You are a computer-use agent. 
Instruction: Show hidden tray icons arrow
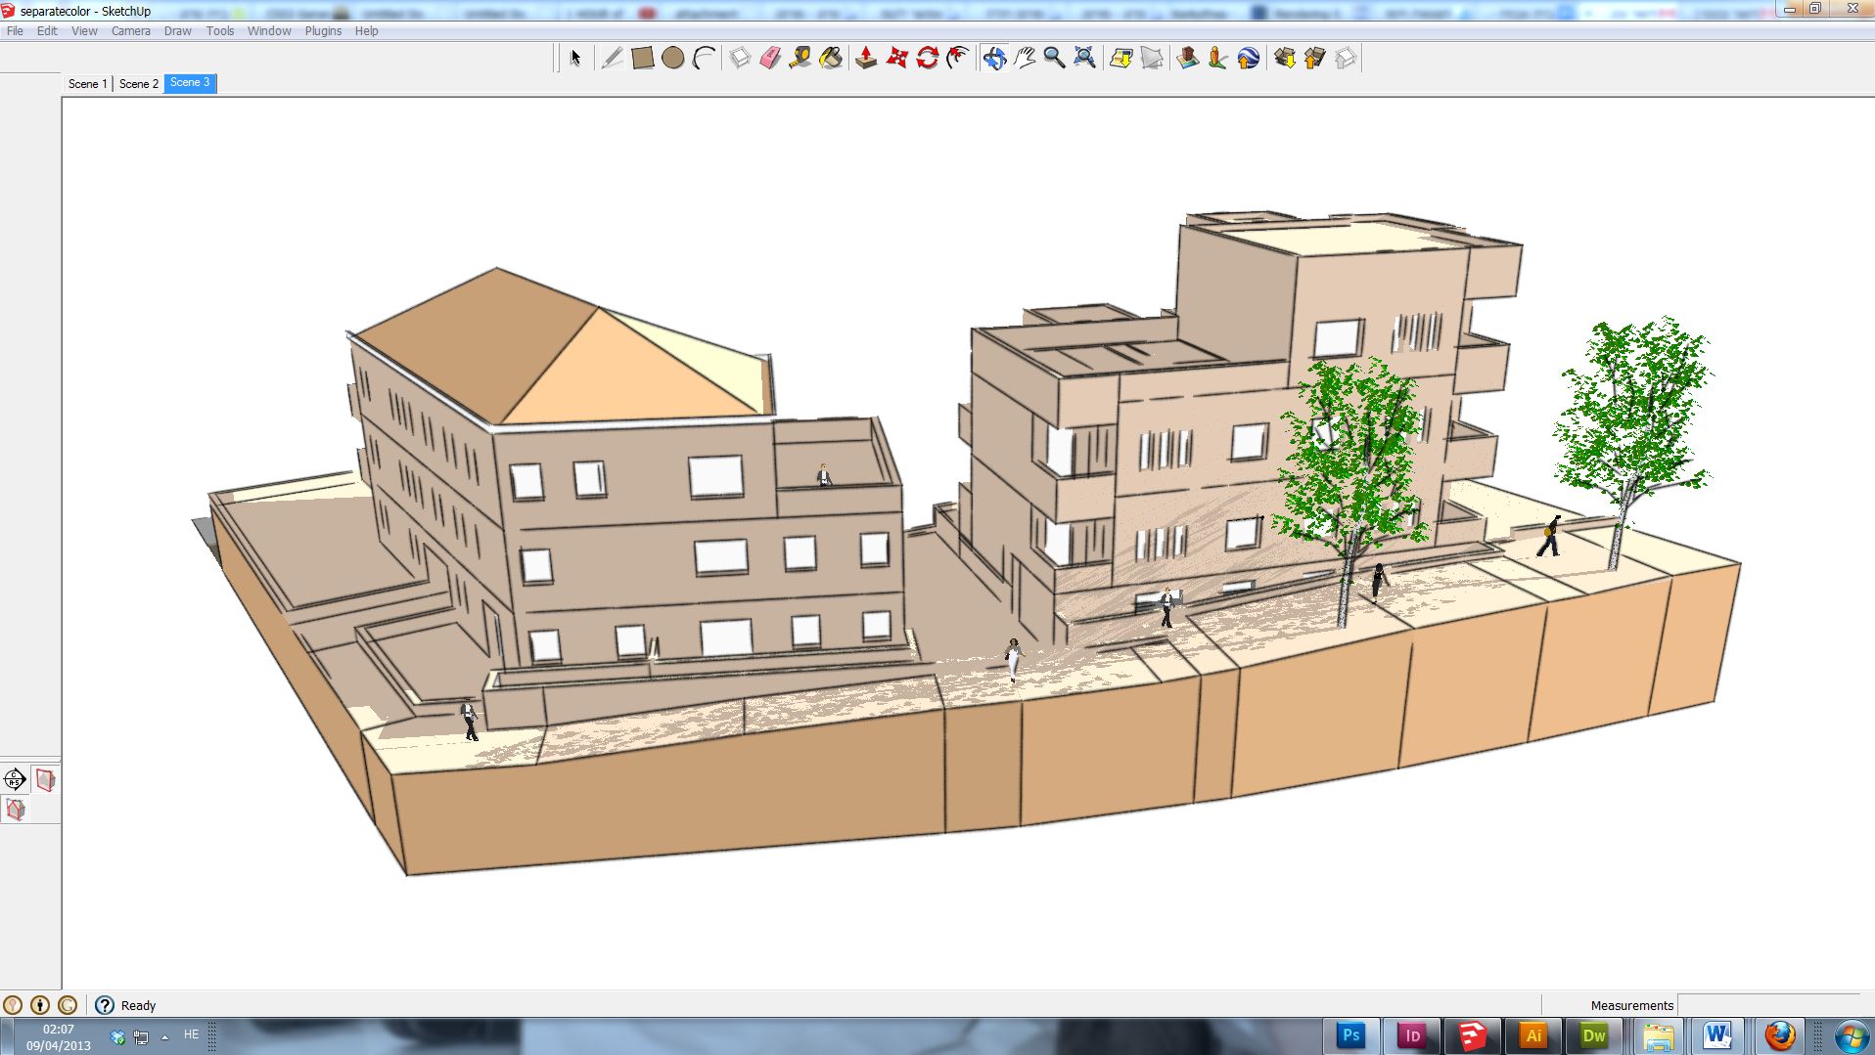[x=164, y=1036]
